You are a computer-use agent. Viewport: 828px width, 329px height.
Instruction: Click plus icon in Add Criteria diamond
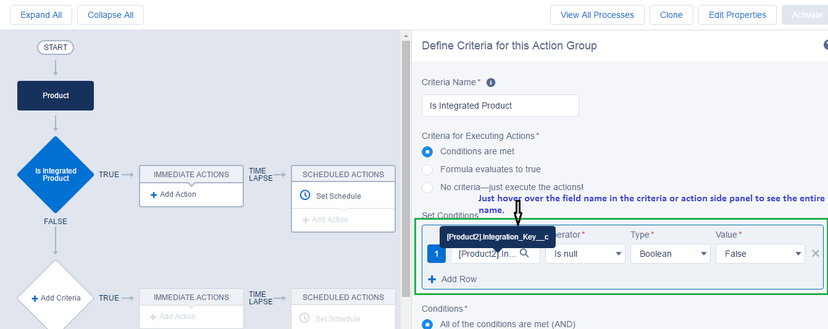pos(35,298)
